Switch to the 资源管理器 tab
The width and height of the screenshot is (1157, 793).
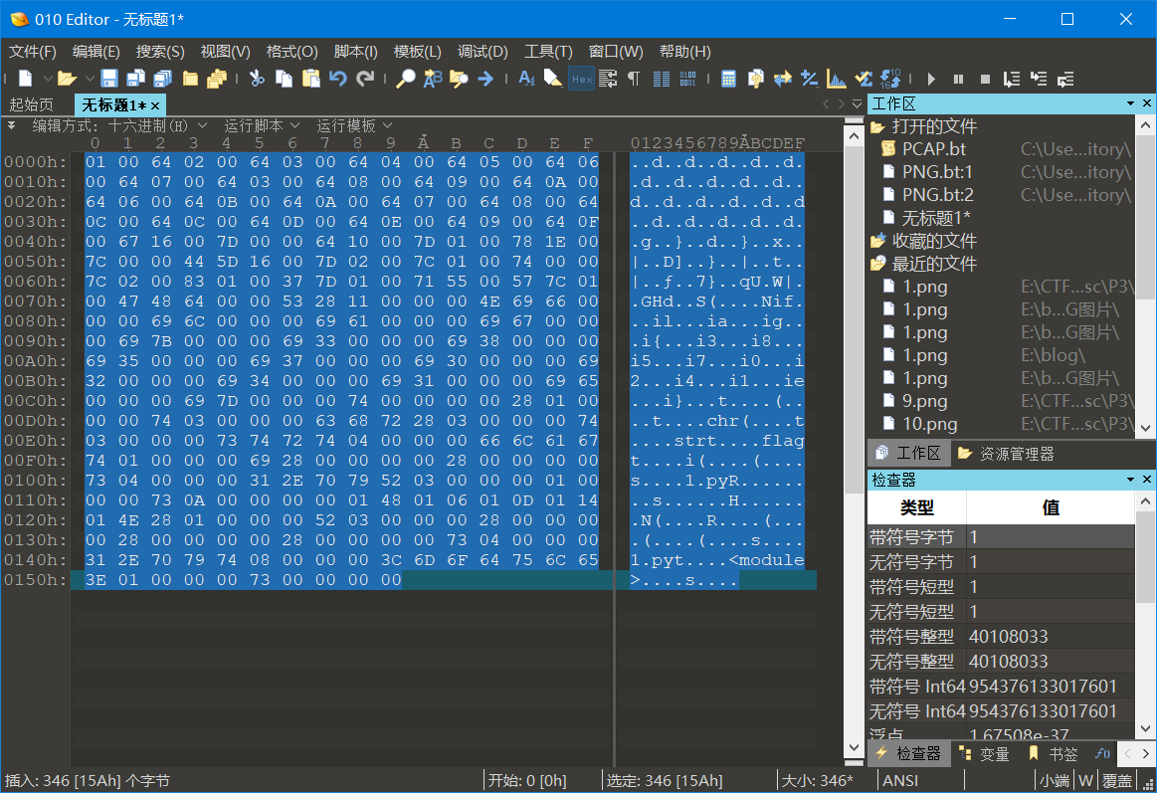click(1007, 454)
